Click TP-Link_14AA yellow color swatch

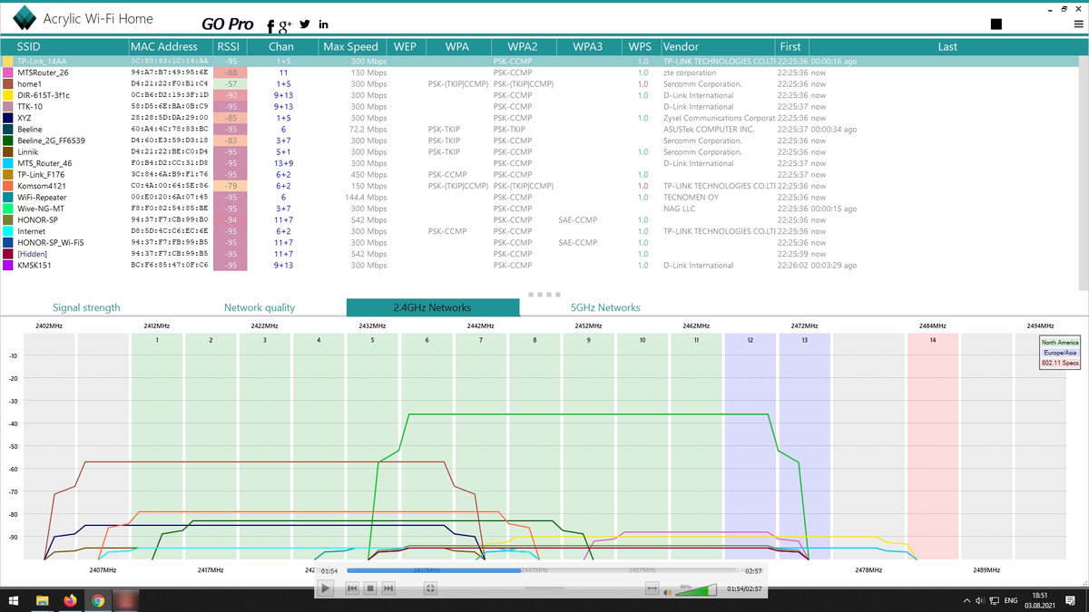click(8, 61)
